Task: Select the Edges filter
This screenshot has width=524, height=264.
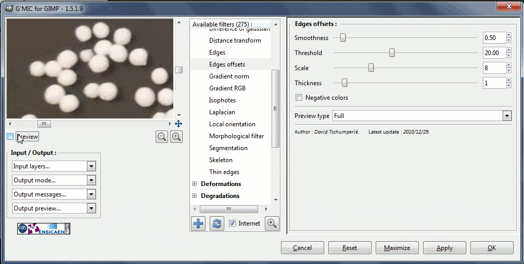Action: tap(217, 52)
